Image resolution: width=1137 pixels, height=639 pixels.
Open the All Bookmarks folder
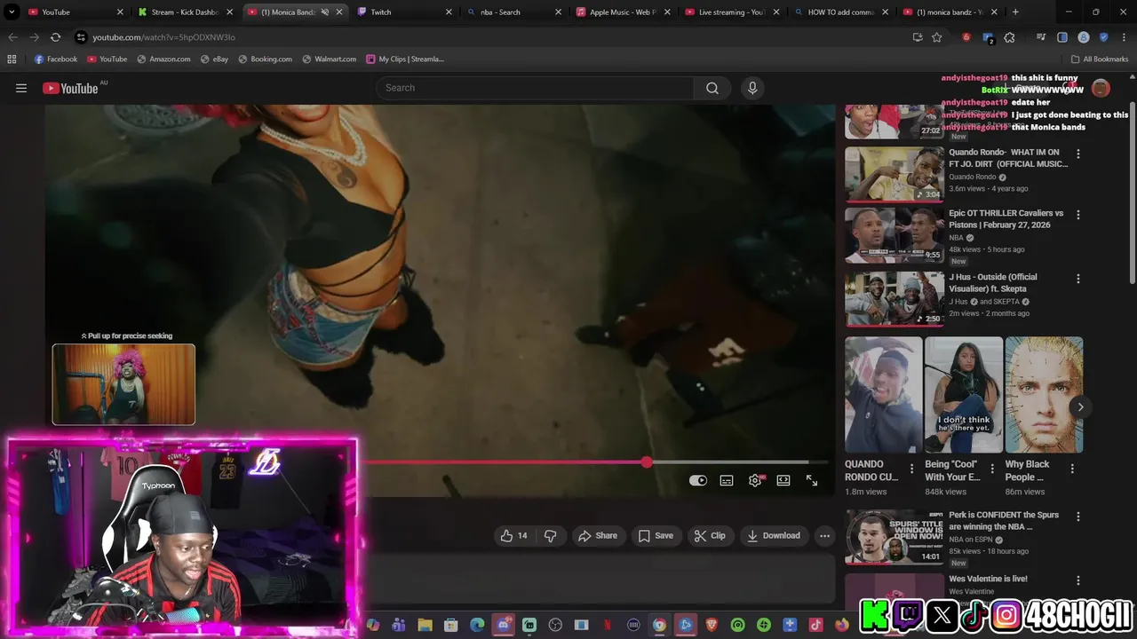pos(1099,59)
